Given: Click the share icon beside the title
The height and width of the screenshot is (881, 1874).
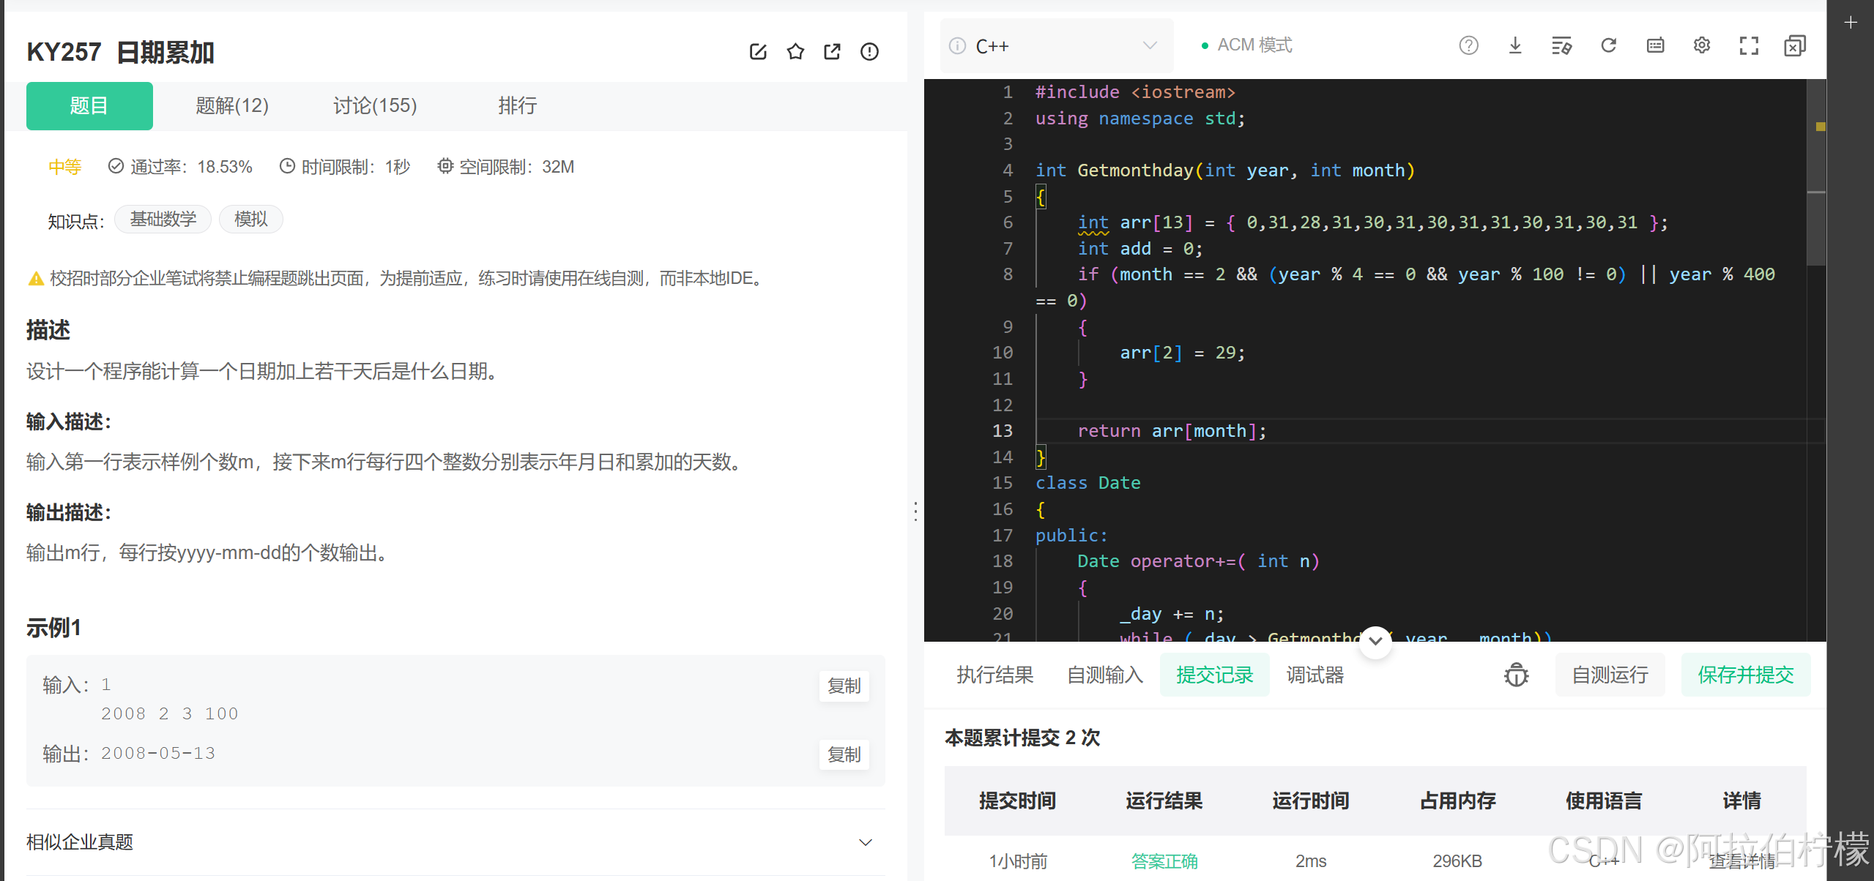Looking at the screenshot, I should [832, 52].
